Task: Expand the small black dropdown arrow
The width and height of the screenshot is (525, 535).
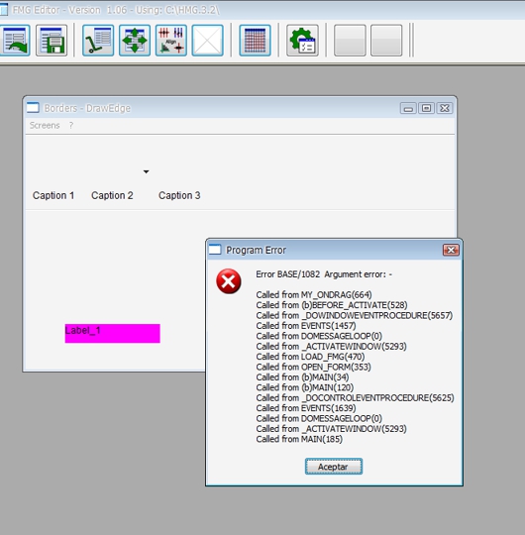Action: pyautogui.click(x=146, y=171)
